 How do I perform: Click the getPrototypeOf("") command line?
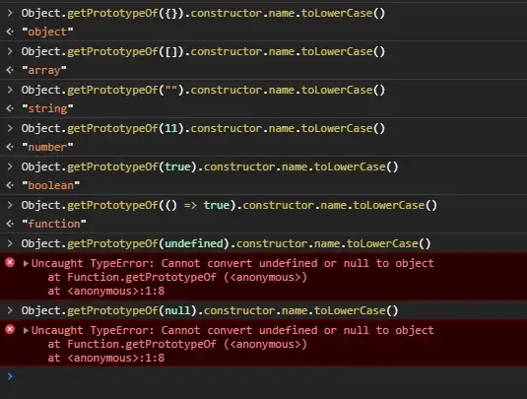pyautogui.click(x=203, y=90)
